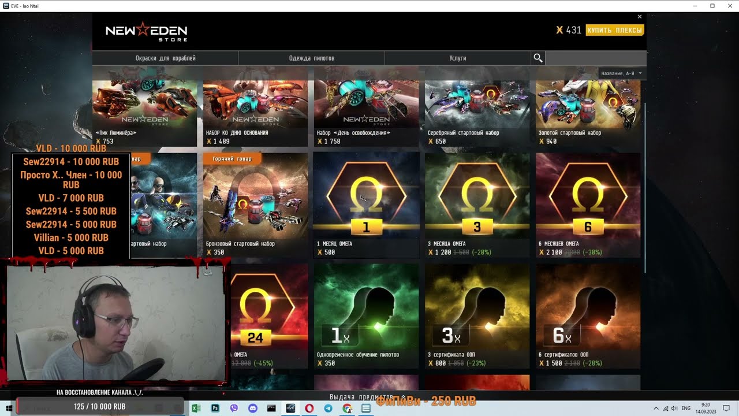Open 3 сертификата ООП item

click(x=477, y=316)
